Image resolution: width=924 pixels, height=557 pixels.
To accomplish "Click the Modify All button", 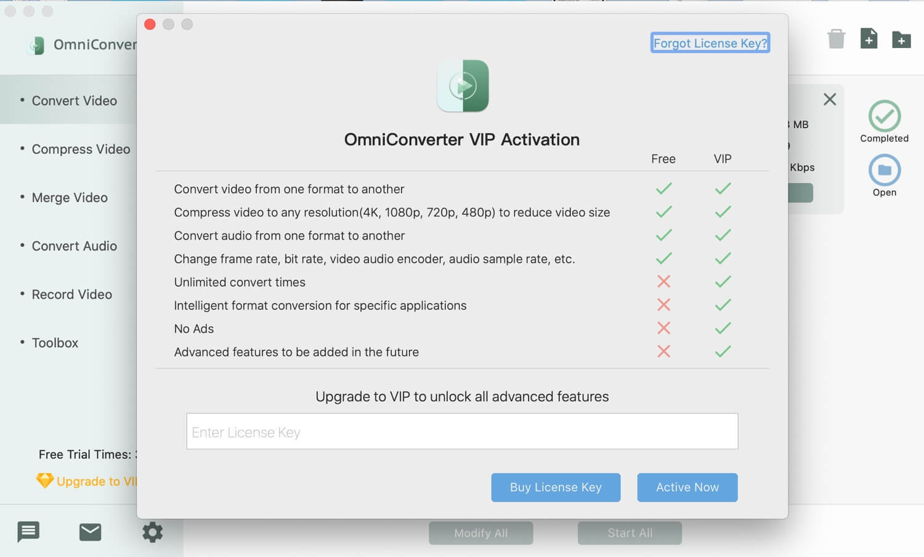I will [x=480, y=533].
